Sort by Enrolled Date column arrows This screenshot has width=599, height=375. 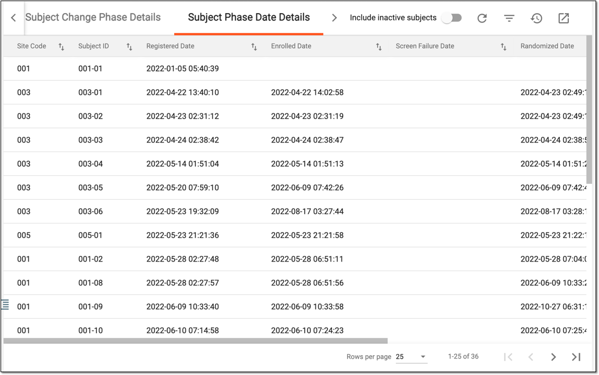(378, 47)
